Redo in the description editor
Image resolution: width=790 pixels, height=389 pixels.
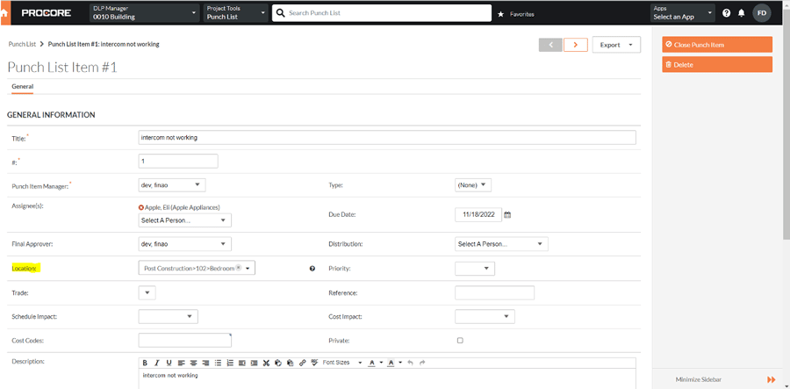422,363
